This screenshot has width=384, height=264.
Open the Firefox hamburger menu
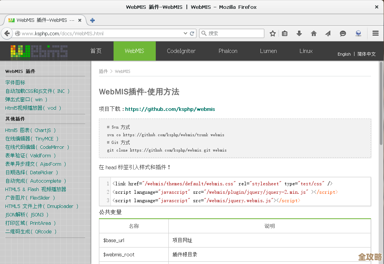click(x=376, y=33)
